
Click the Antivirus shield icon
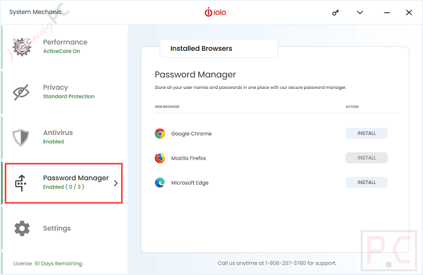coord(21,137)
